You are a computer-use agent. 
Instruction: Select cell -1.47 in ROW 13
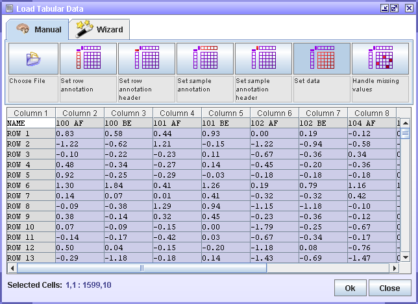click(x=372, y=258)
